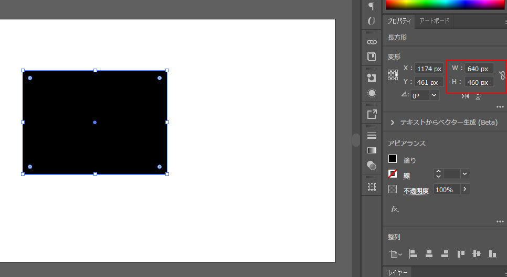
Task: Switch to the アートボード tab
Action: pyautogui.click(x=434, y=21)
